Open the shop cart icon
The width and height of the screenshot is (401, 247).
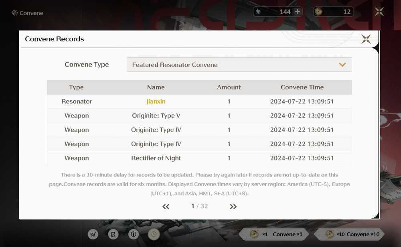[x=93, y=234]
